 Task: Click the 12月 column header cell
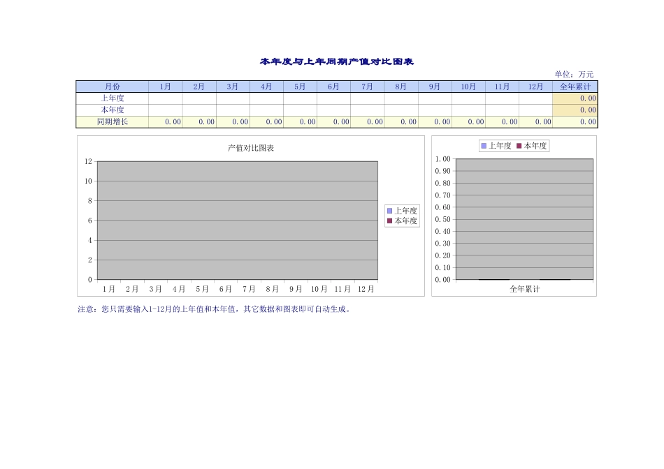535,86
